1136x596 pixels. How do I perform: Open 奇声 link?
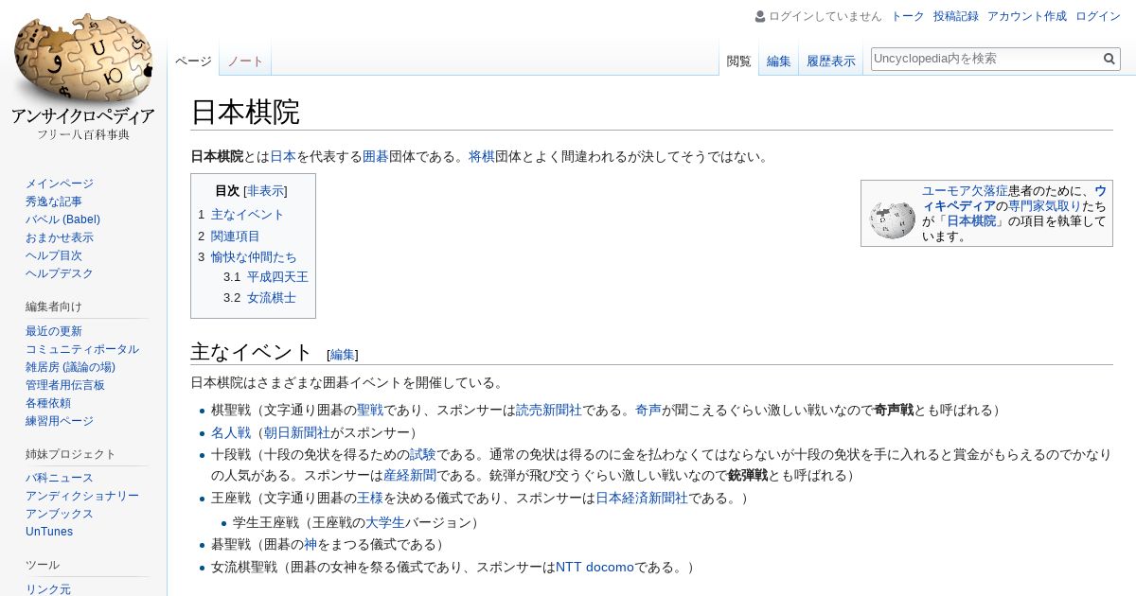[x=648, y=411]
